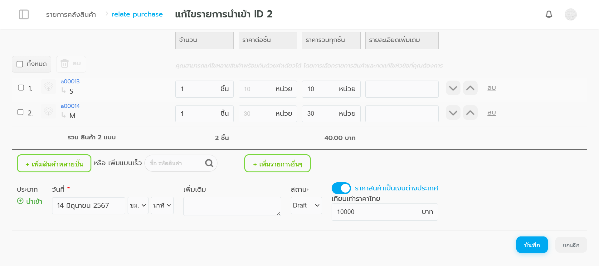
Task: Move item a00014 up with arrow
Action: (x=470, y=113)
